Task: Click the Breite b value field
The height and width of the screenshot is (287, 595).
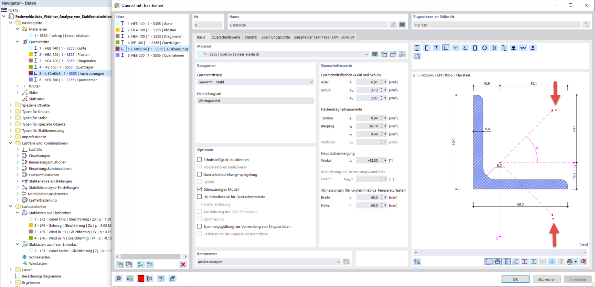Action: pos(368,198)
